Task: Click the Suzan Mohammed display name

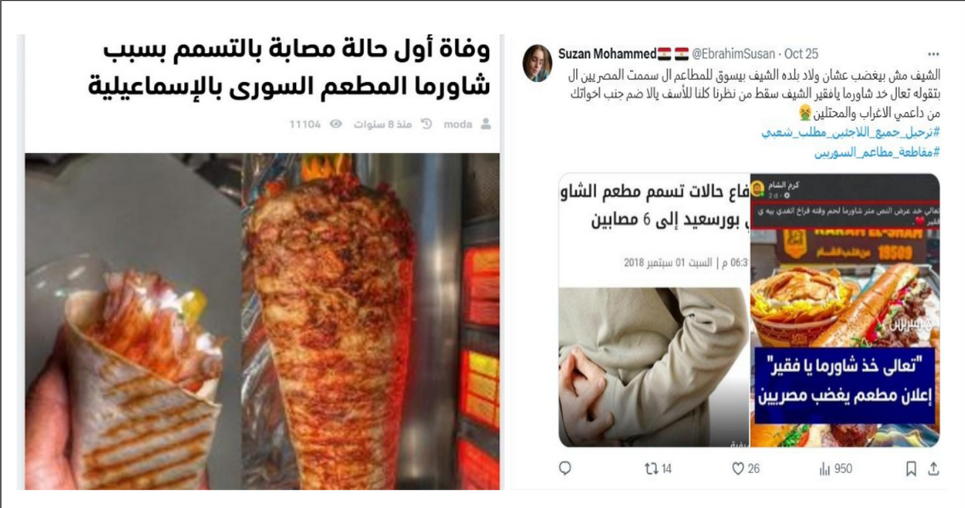Action: (607, 54)
